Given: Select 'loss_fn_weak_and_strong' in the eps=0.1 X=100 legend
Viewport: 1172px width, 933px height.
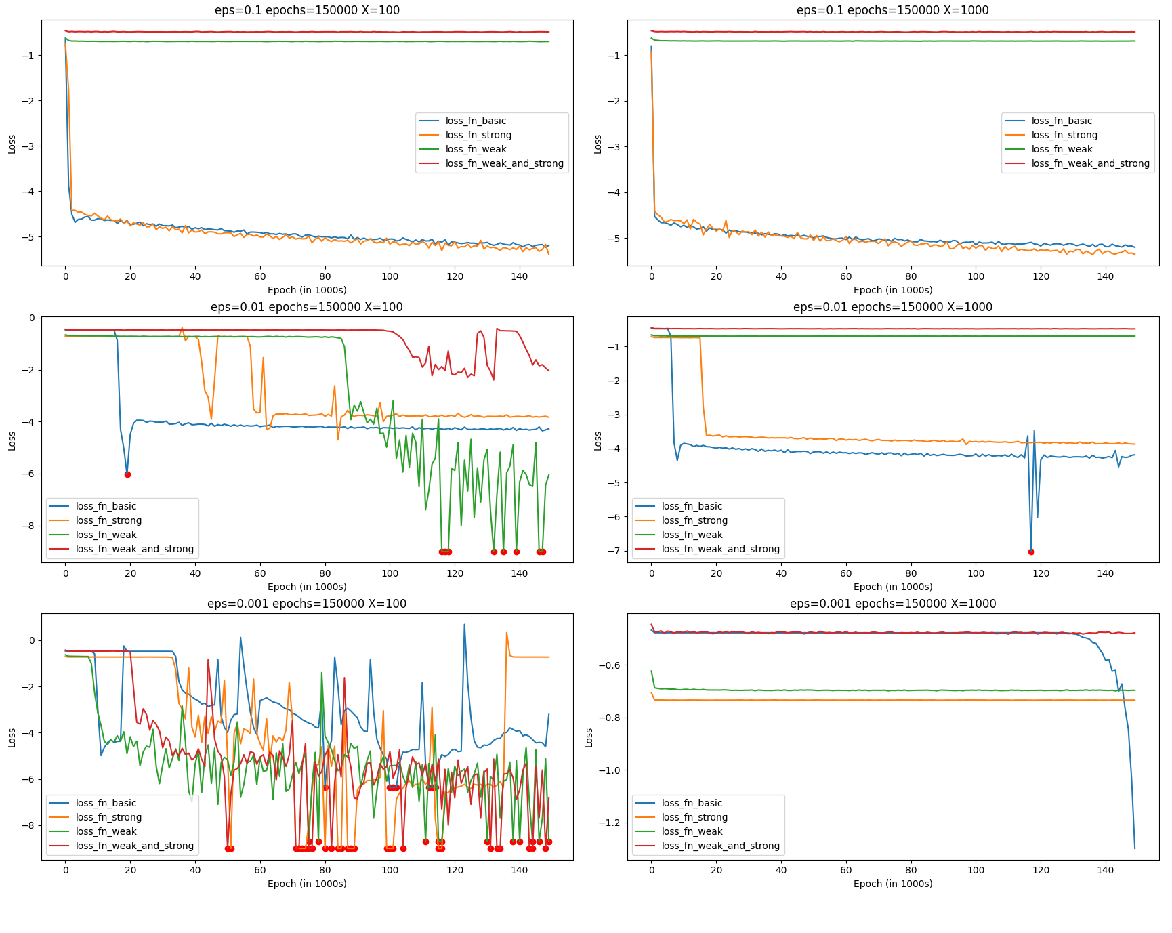Looking at the screenshot, I should (x=505, y=163).
